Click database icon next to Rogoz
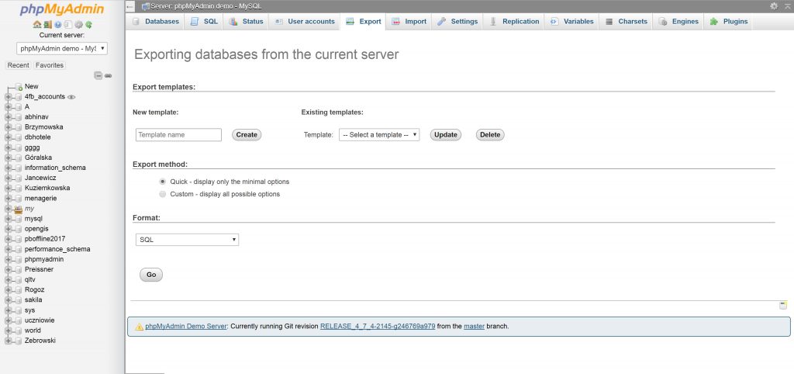 coord(19,290)
